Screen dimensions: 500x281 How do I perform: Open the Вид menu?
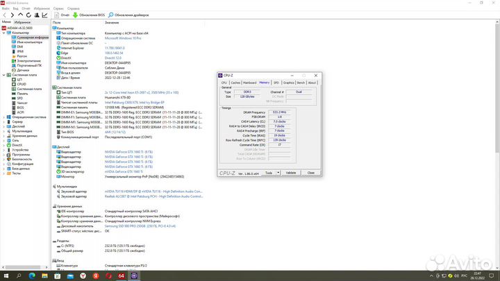(x=15, y=8)
